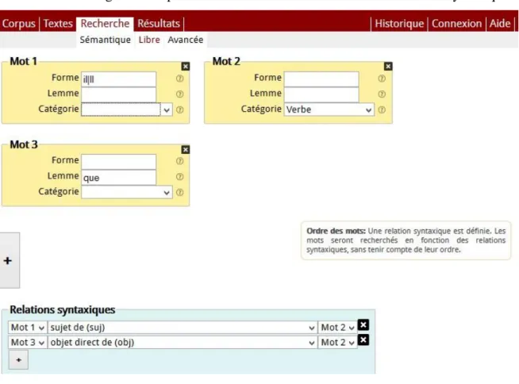Delete the 'objet direct de (obj)' relation row
Screen dimensions: 519x384
pyautogui.click(x=363, y=340)
